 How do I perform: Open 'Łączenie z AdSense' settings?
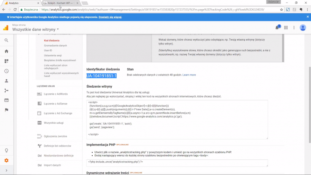pos(55,104)
